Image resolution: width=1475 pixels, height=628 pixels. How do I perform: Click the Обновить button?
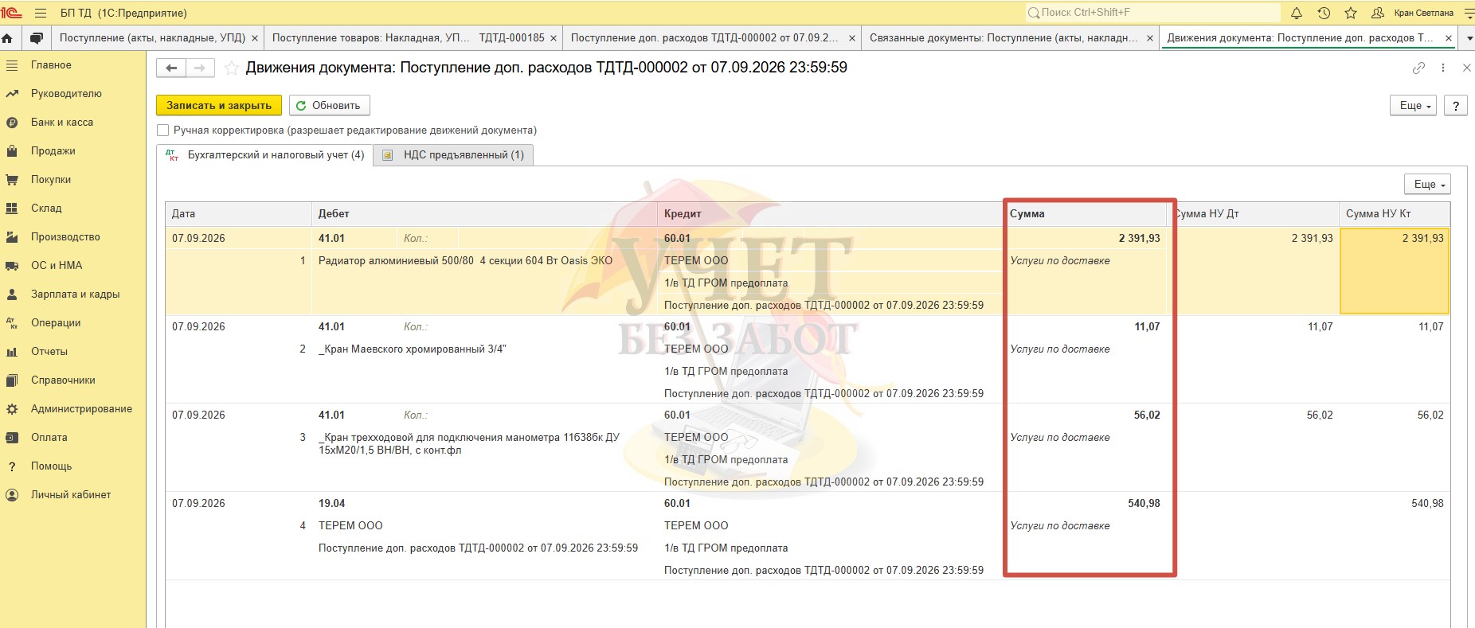(329, 105)
